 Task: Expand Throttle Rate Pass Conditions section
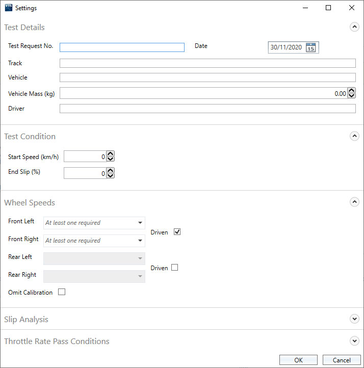354,341
